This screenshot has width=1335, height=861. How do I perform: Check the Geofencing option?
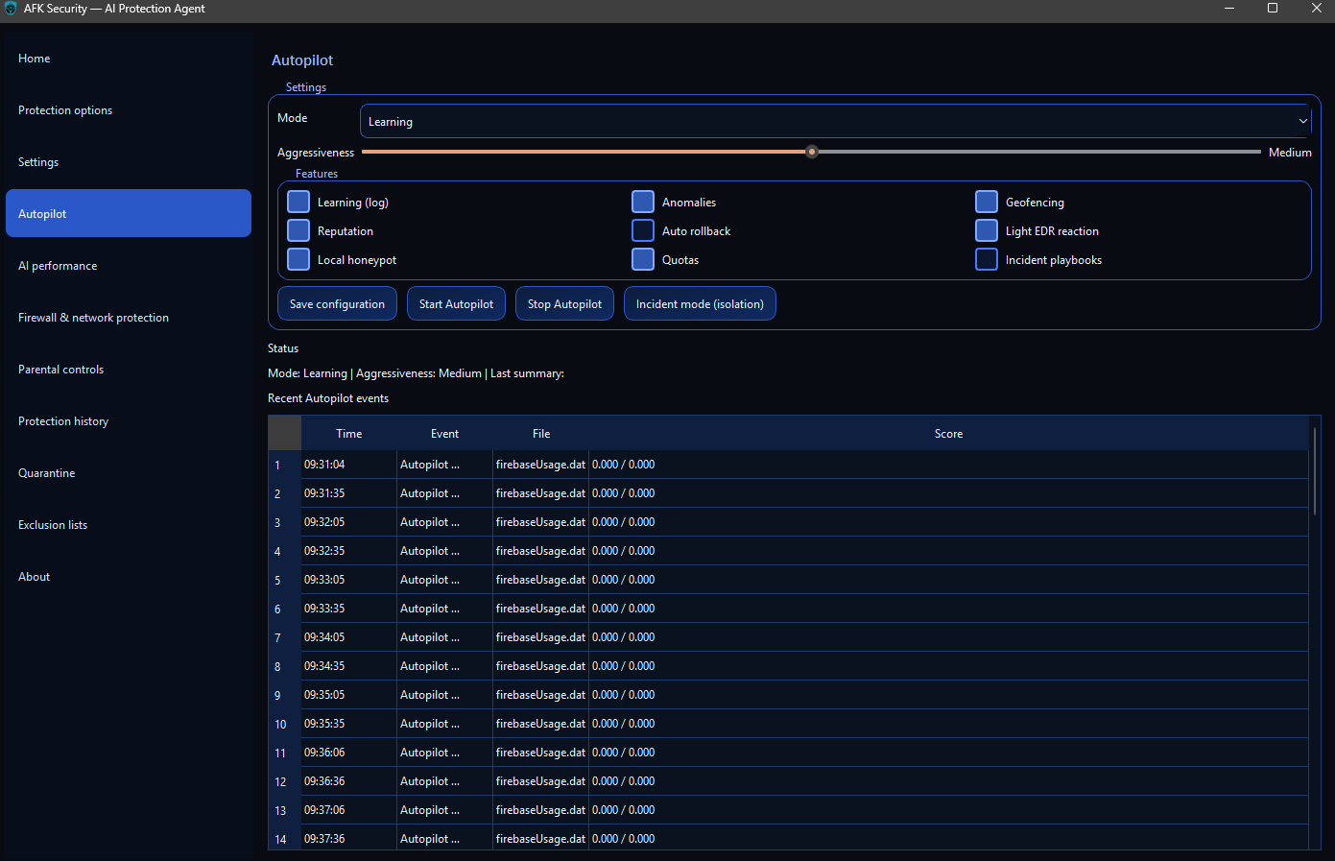tap(986, 202)
